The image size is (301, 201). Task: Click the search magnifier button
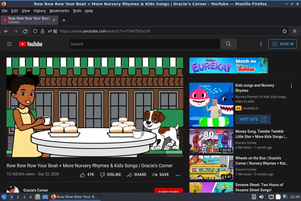tap(228, 44)
